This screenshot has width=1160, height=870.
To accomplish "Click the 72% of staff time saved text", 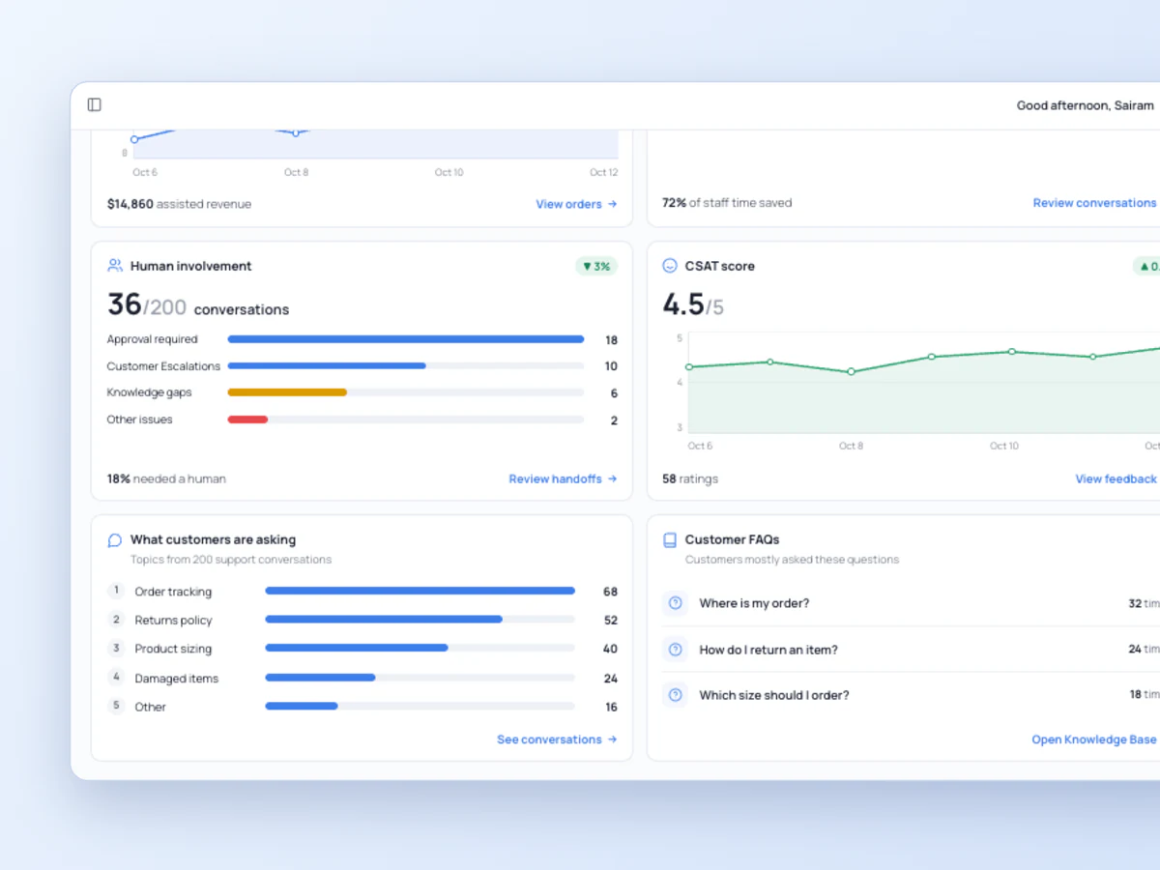I will point(727,203).
